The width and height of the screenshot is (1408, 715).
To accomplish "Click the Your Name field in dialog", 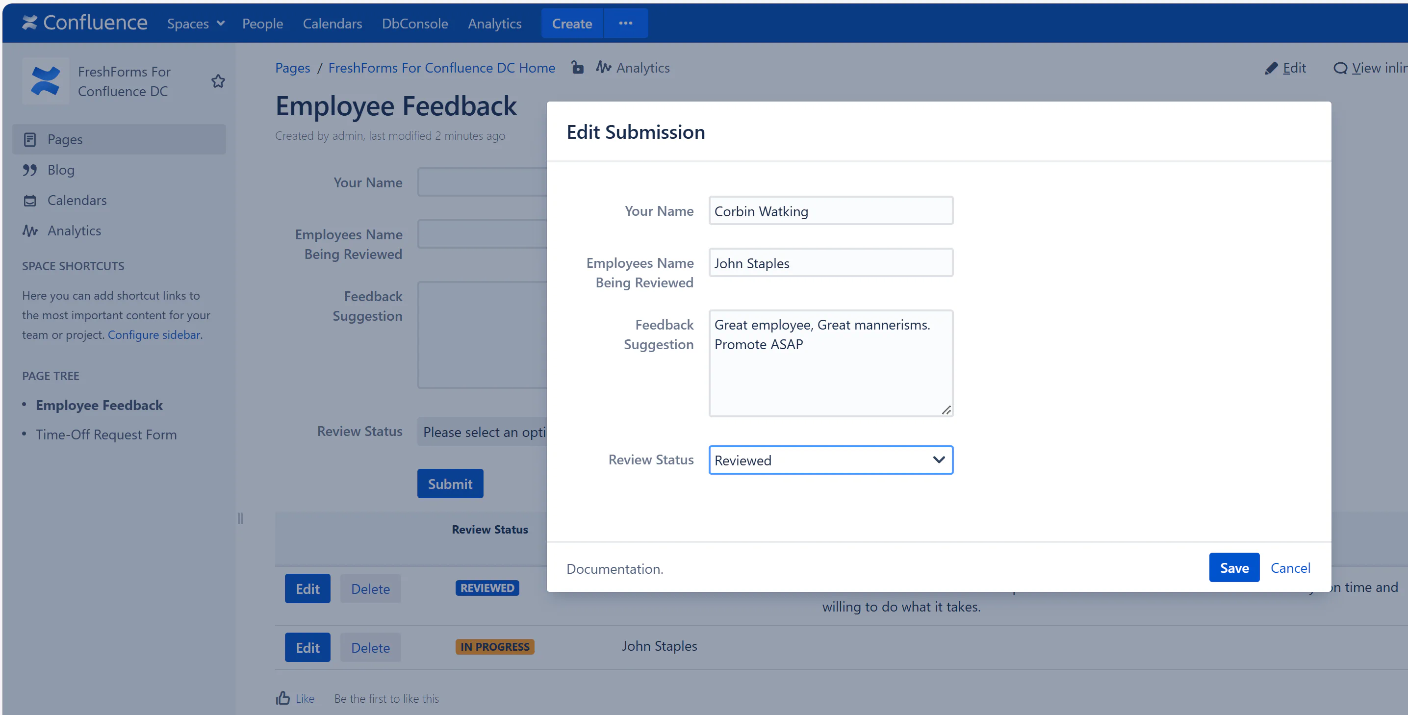I will click(x=830, y=211).
